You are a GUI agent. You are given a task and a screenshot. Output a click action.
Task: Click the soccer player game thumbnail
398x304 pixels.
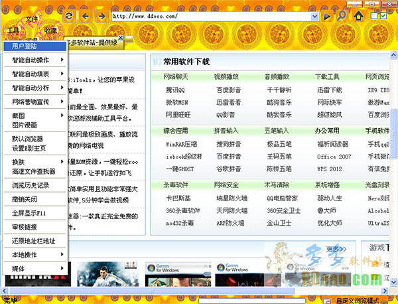(x=108, y=273)
